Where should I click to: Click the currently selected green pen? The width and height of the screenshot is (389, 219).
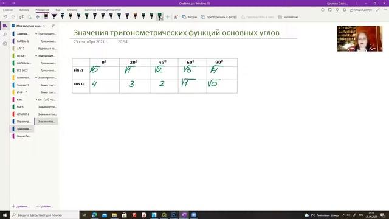pyautogui.click(x=159, y=16)
